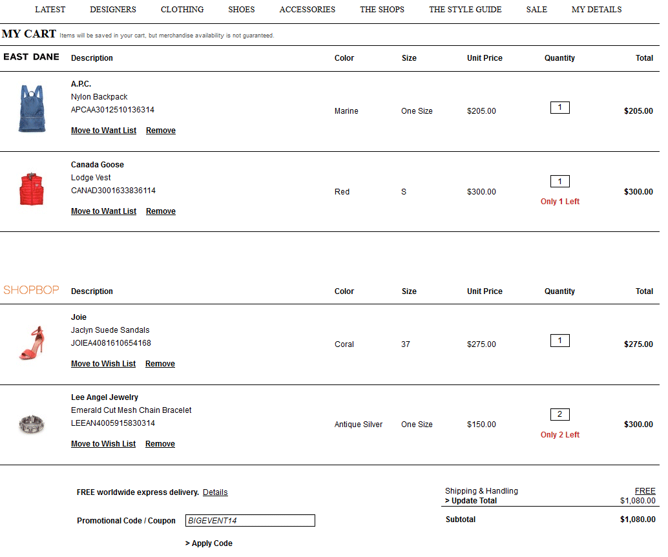Click the East Dane logo

(31, 58)
